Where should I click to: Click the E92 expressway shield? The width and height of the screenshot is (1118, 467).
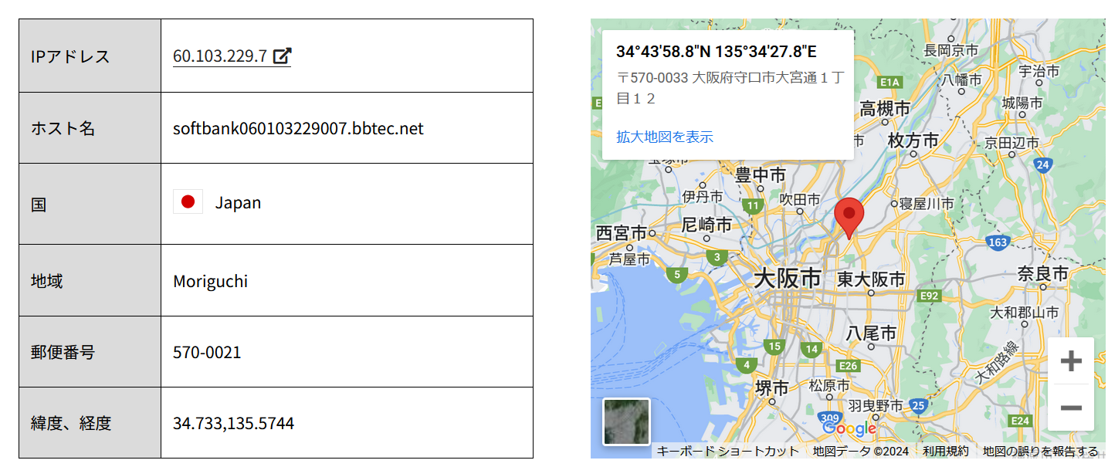(929, 296)
